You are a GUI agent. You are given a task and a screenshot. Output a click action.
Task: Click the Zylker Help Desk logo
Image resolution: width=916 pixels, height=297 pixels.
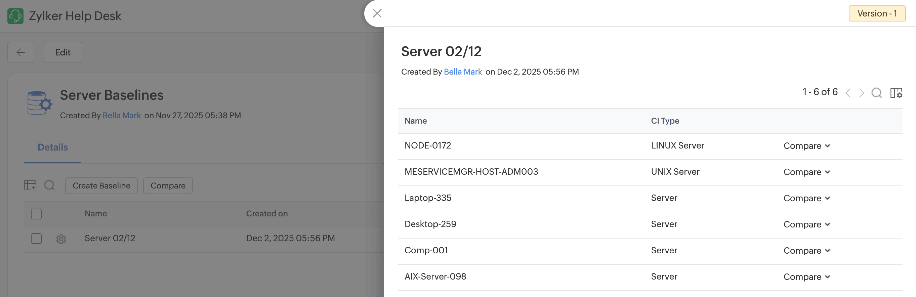click(15, 16)
